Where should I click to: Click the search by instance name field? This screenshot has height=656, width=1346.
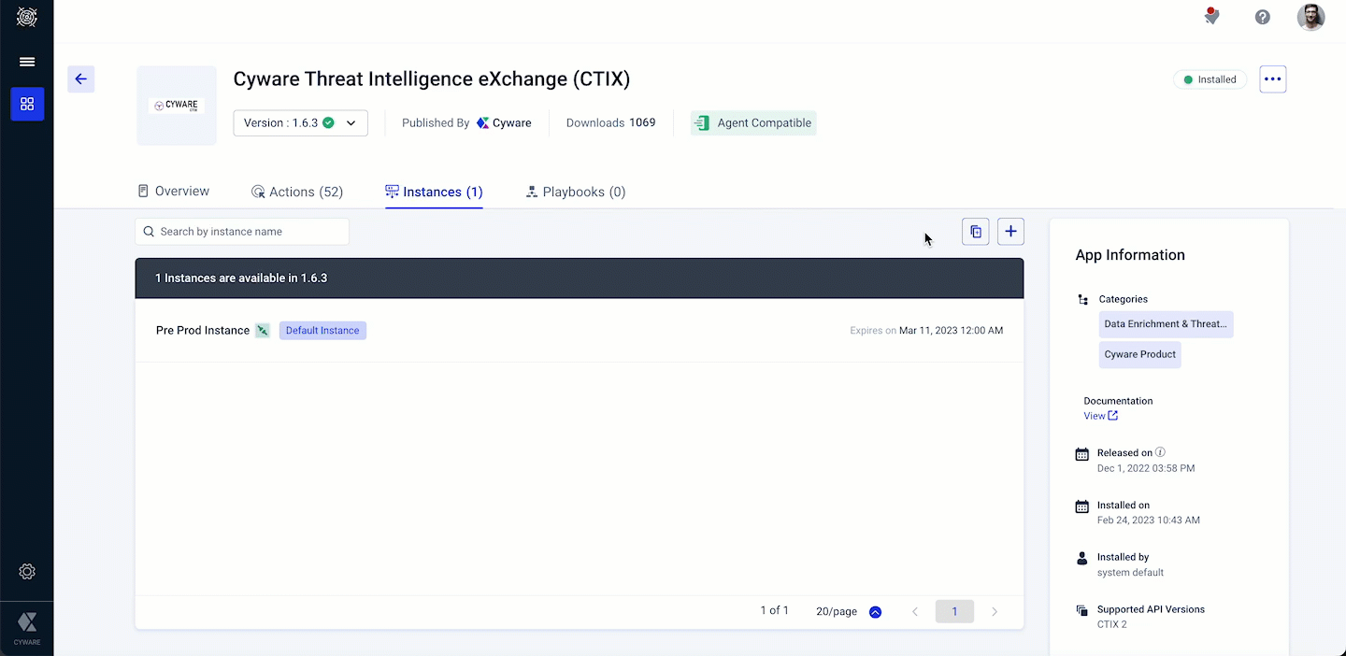tap(243, 232)
